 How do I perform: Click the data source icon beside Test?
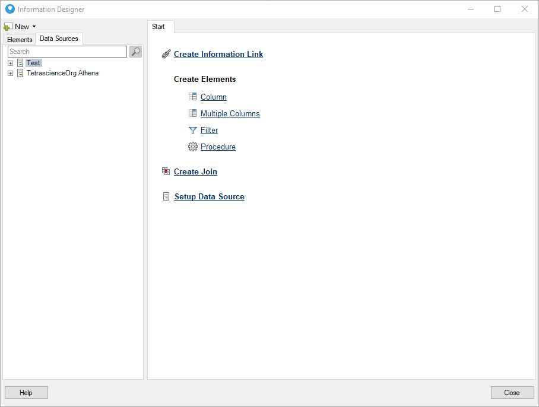20,63
